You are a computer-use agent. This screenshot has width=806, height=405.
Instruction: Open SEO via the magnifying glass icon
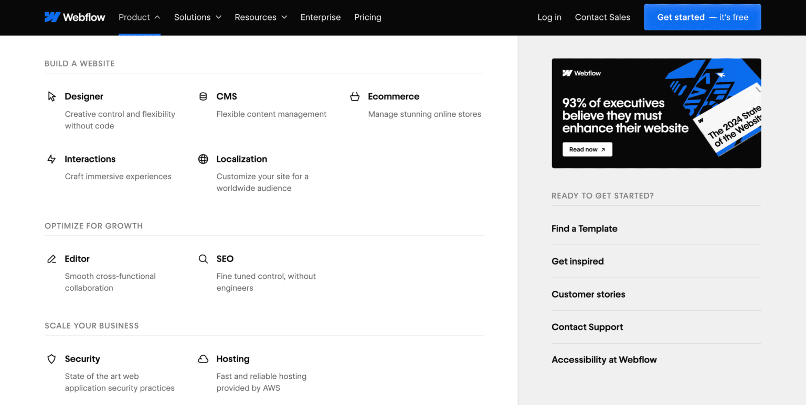[x=203, y=258]
